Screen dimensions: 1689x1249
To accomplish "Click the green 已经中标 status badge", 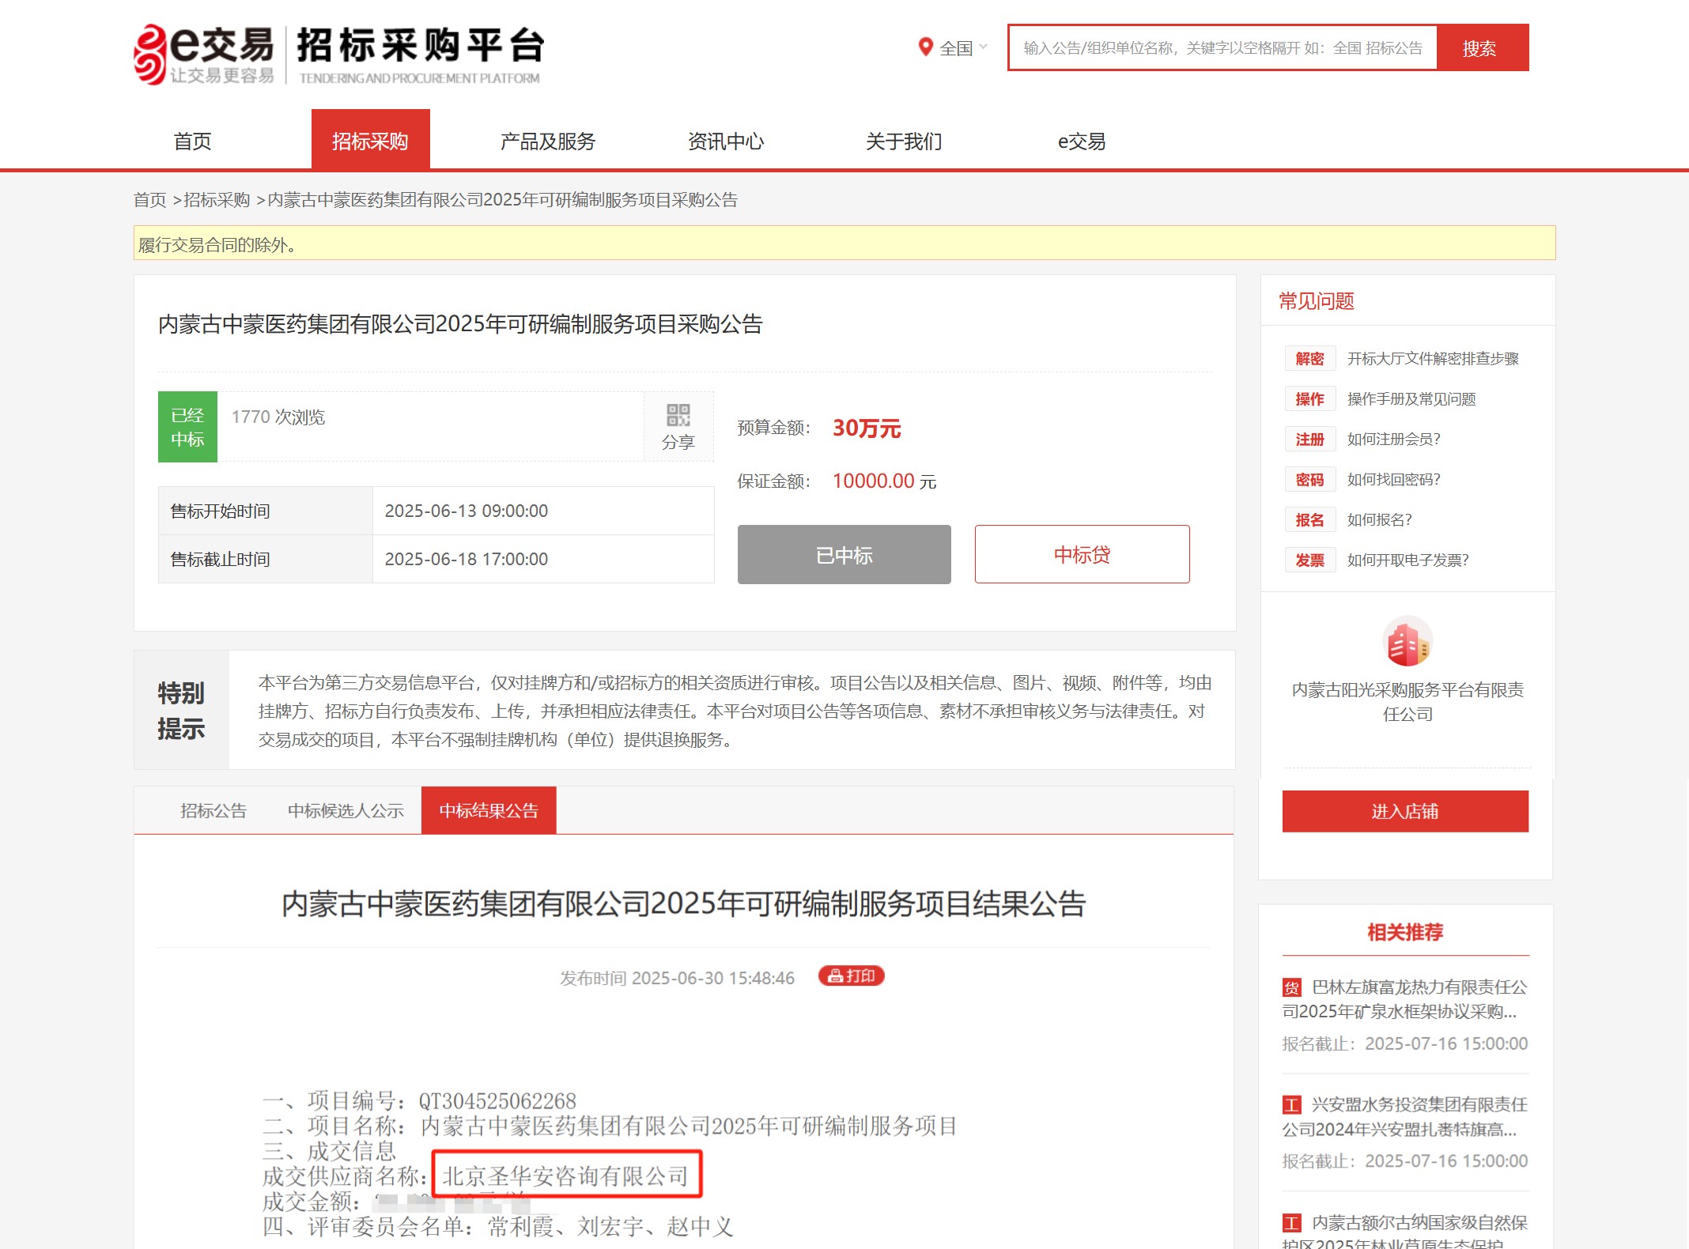I will point(187,427).
